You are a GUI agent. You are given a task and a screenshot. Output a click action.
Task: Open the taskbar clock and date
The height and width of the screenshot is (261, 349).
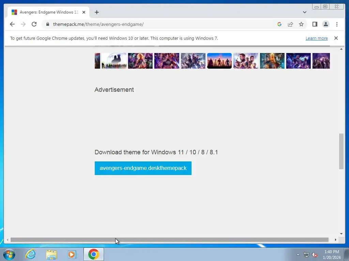332,255
